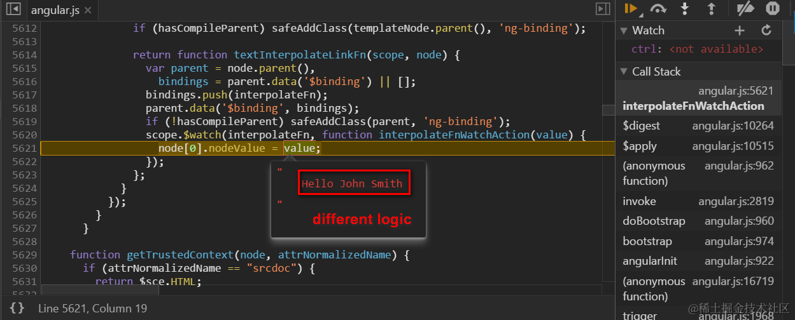Open the angular.js:5621 source link

[736, 91]
